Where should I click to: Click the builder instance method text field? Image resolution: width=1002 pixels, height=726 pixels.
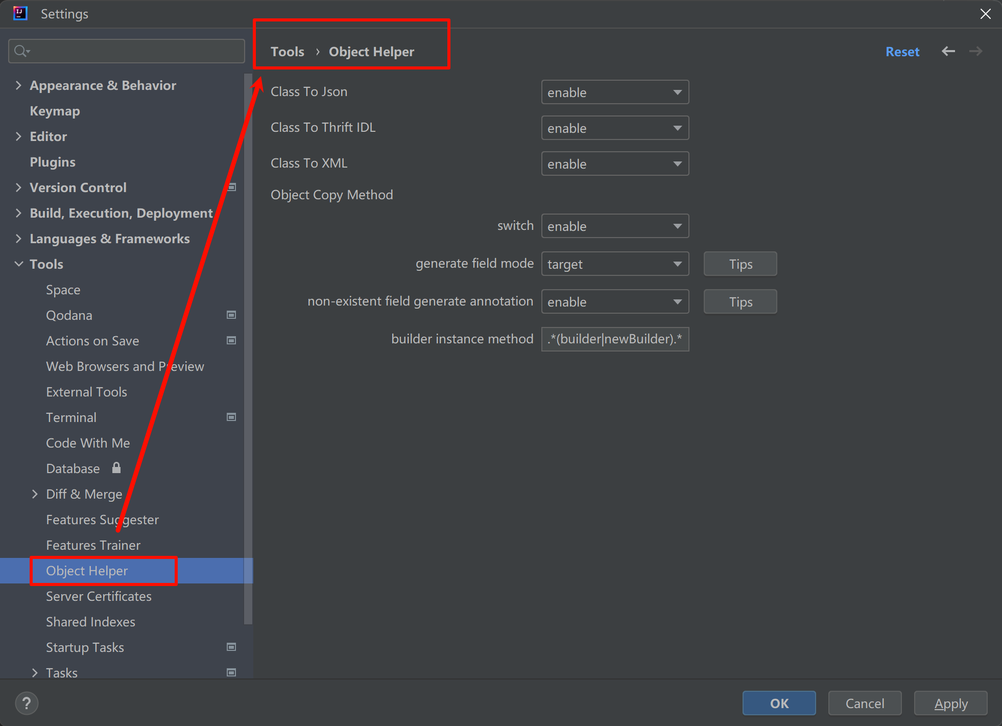pos(615,339)
